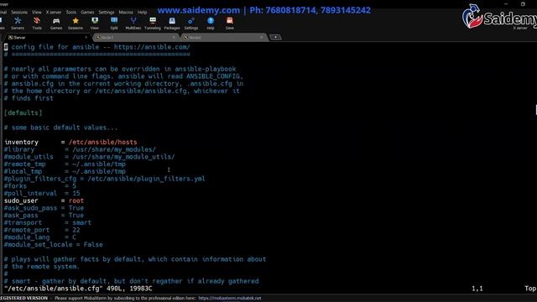Screen dimensions: 537x302
Task: Open the View menu
Action: [37, 12]
